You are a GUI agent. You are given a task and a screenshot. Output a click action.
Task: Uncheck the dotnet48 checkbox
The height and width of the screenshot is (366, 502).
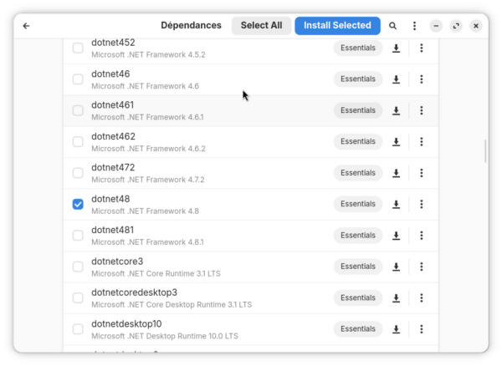point(78,204)
